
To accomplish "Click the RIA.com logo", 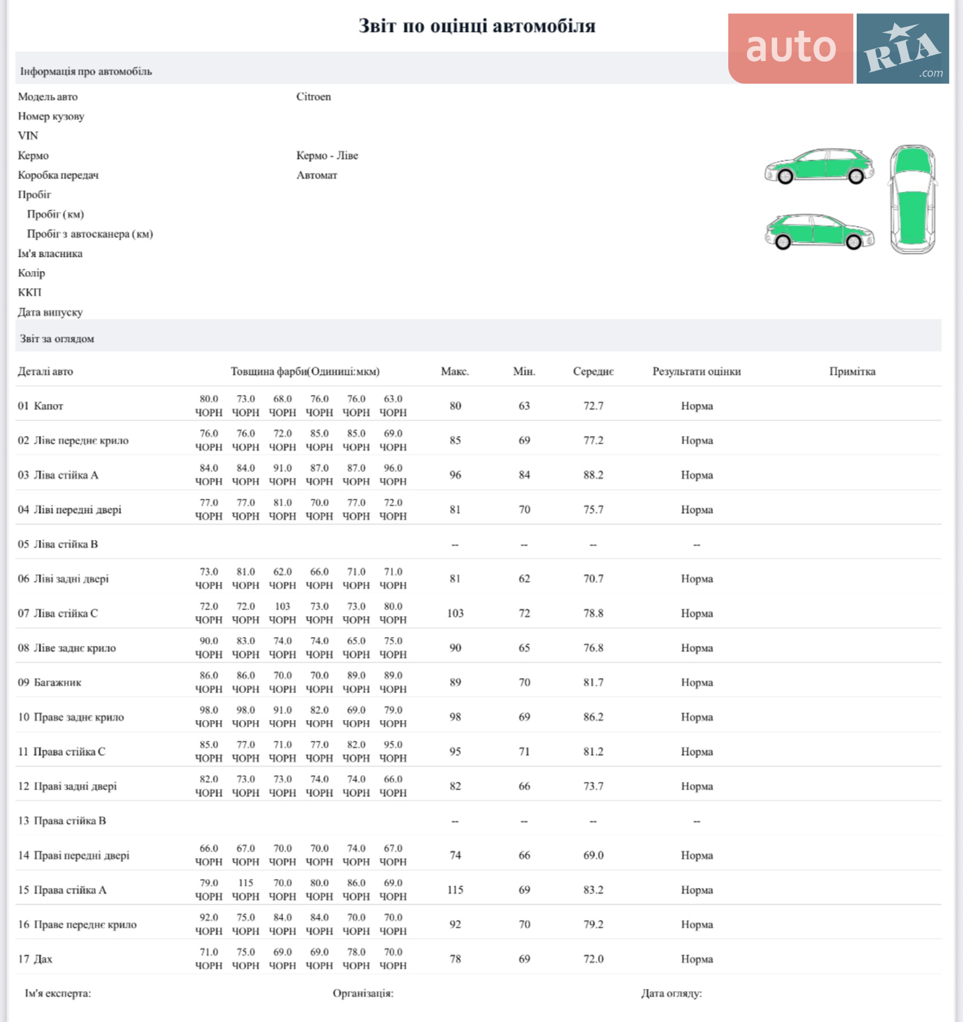I will [903, 48].
